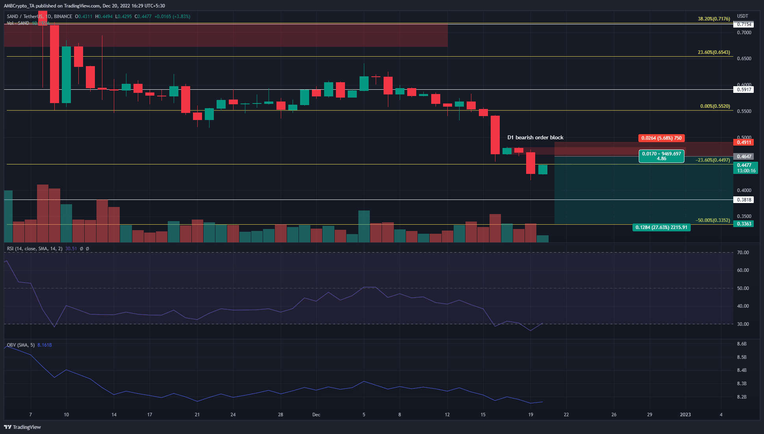The height and width of the screenshot is (434, 764).
Task: Select the -23.60%(0.4497) Fibonacci label
Action: 712,160
